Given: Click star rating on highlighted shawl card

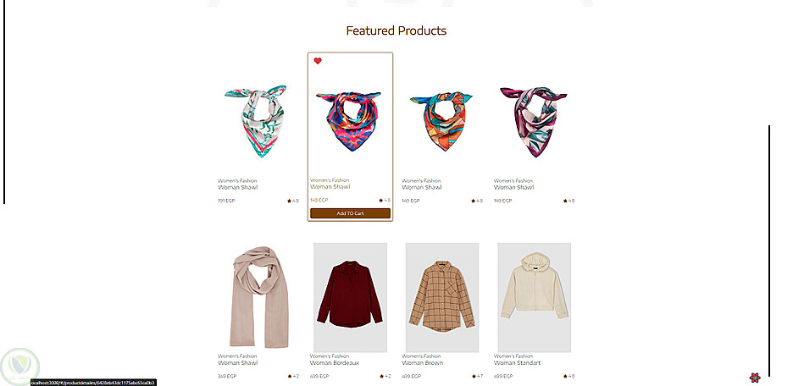Looking at the screenshot, I should 385,200.
